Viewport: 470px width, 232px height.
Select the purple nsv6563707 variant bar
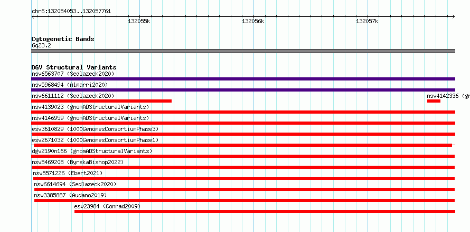(x=243, y=79)
